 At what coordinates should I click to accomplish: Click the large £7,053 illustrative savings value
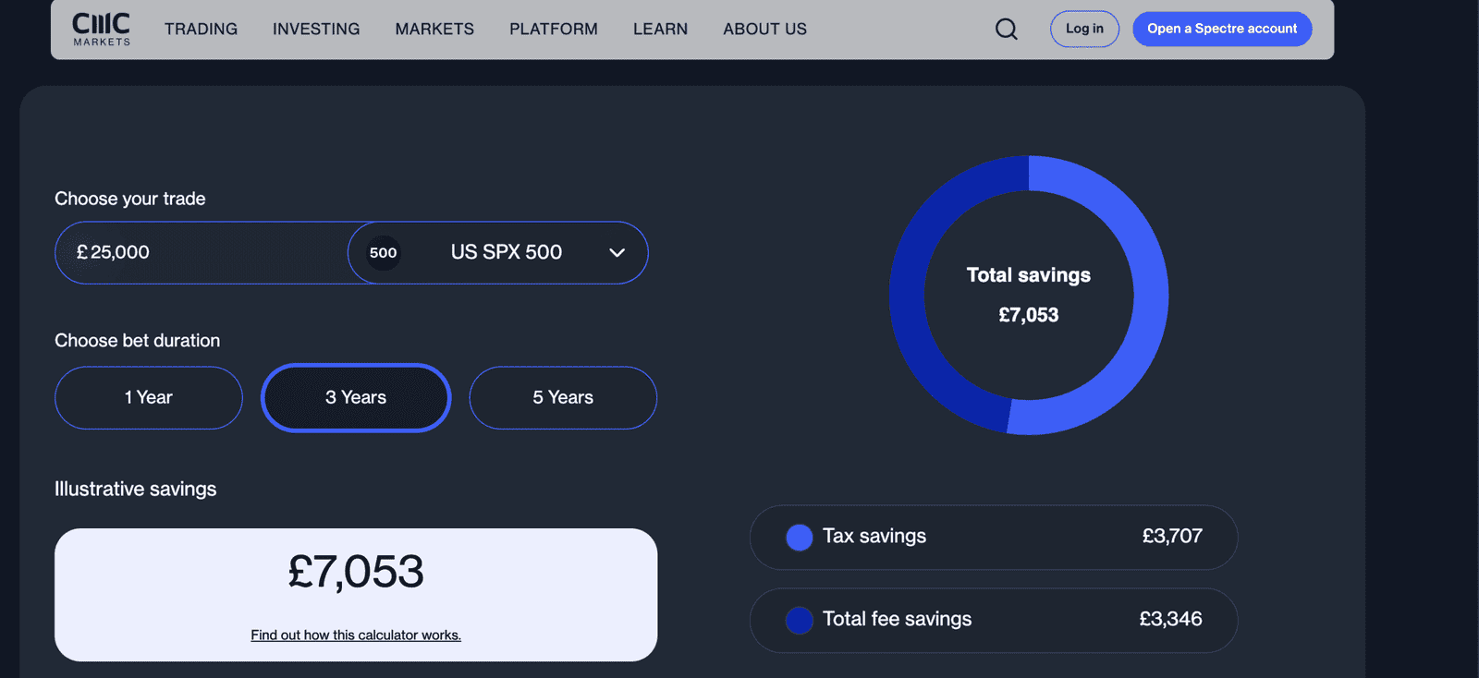[x=356, y=571]
